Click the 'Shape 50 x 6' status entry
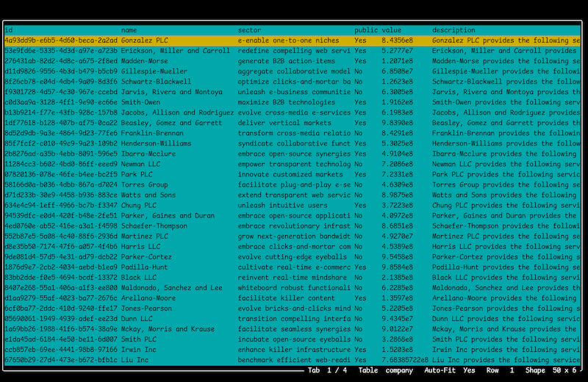The width and height of the screenshot is (588, 382). [x=551, y=370]
